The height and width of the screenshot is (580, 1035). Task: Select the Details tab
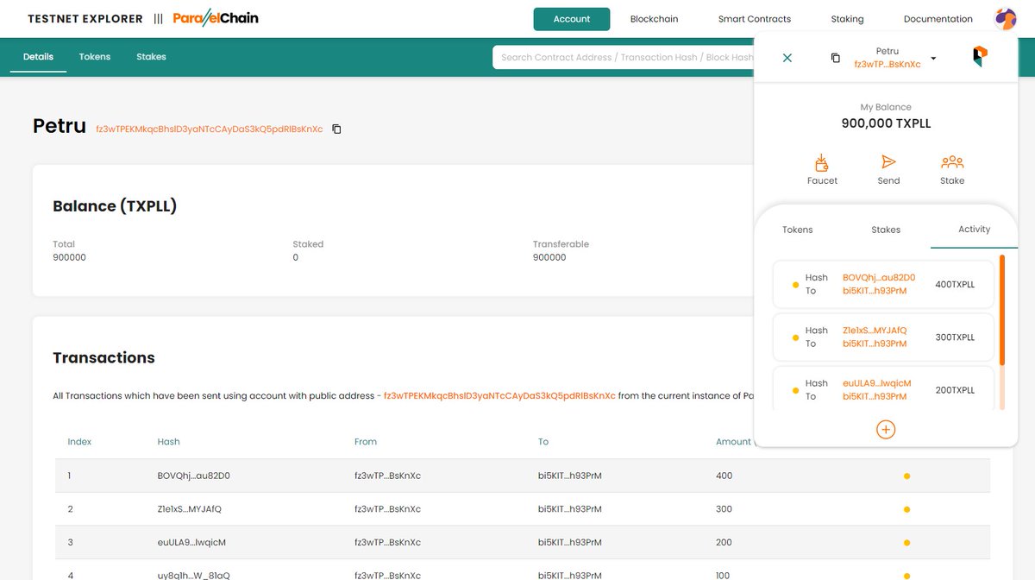coord(38,57)
